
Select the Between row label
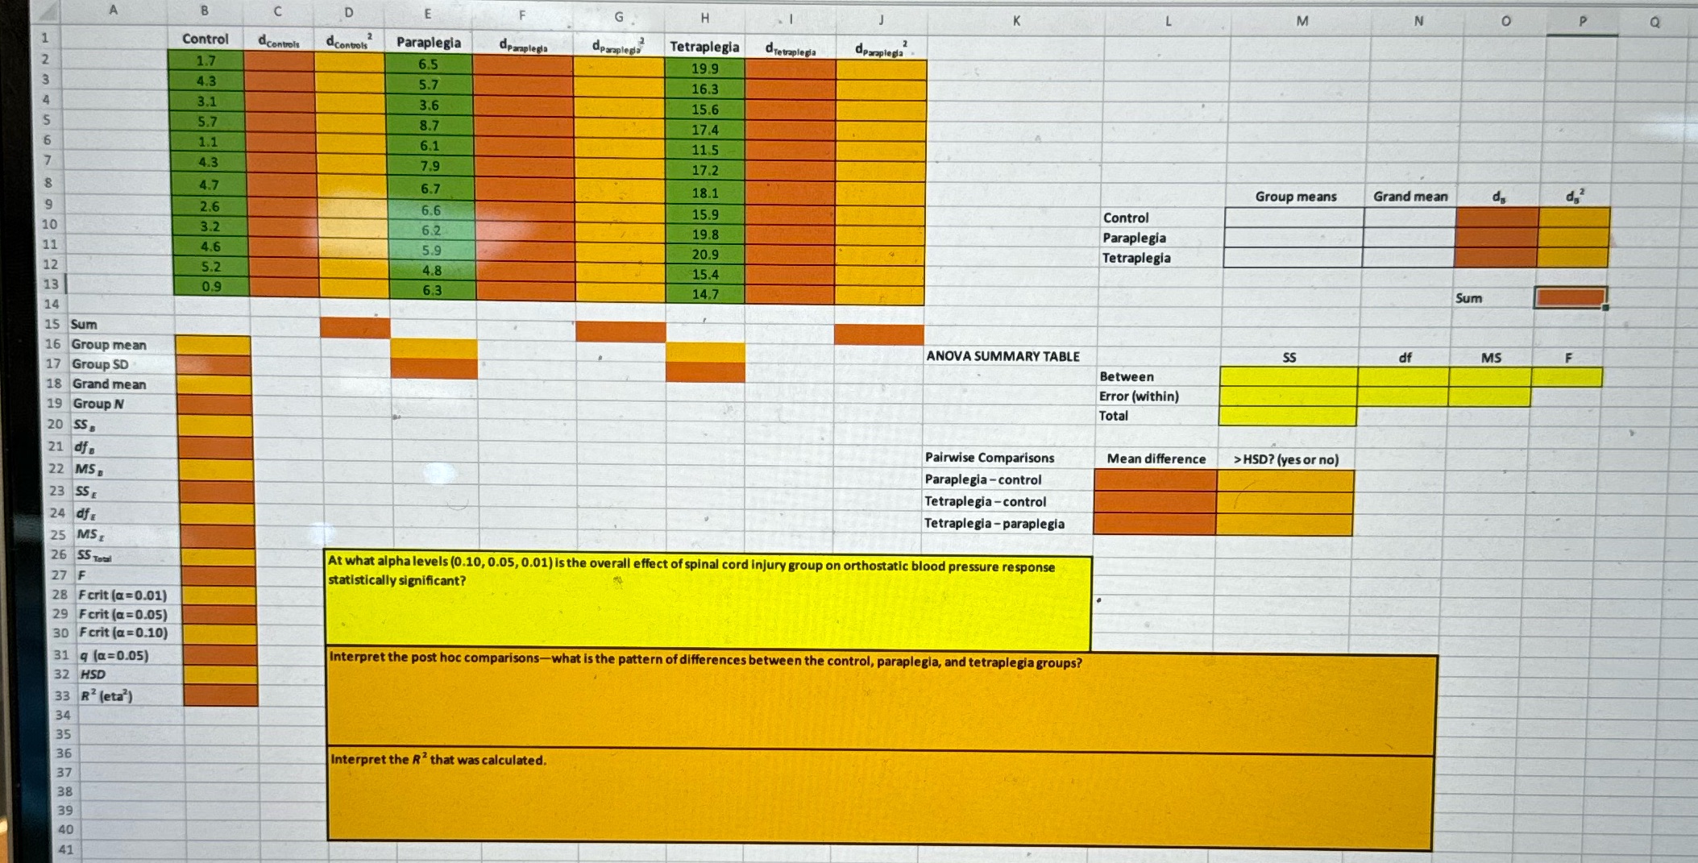click(1127, 376)
